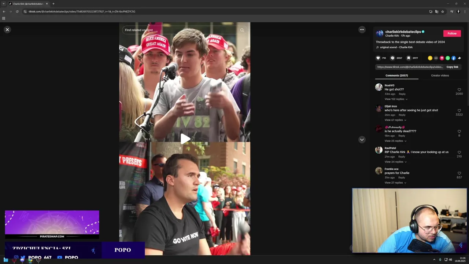469x264 pixels.
Task: Open charliekirkdebateclips profile avatar
Action: (x=380, y=33)
